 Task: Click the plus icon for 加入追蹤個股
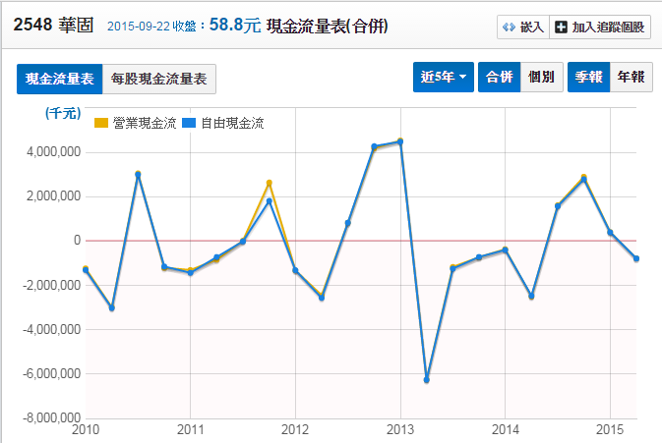[561, 28]
